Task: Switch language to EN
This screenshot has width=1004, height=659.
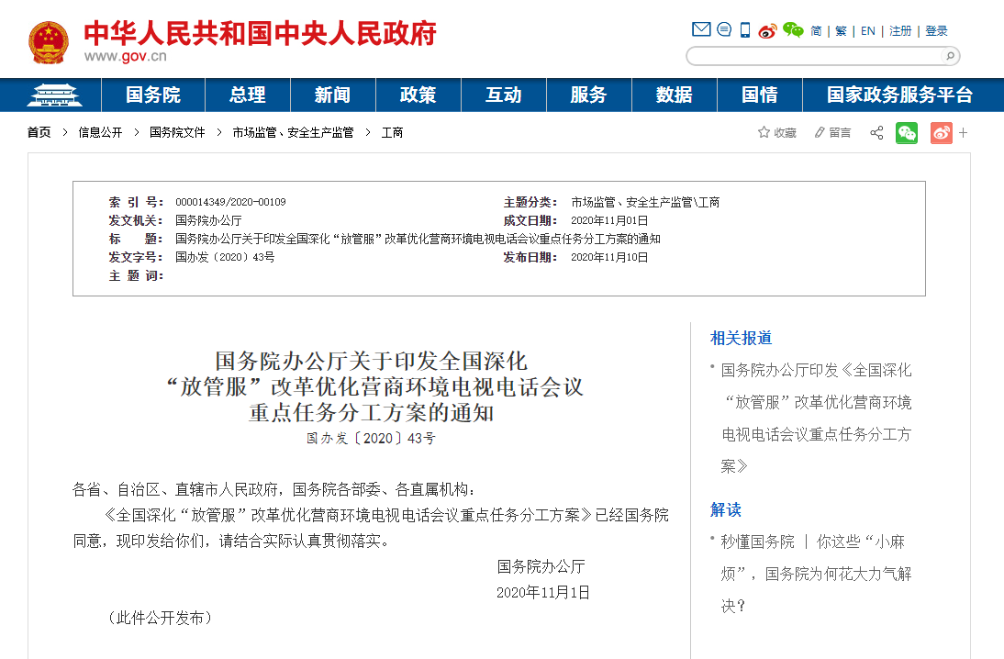Action: click(868, 31)
